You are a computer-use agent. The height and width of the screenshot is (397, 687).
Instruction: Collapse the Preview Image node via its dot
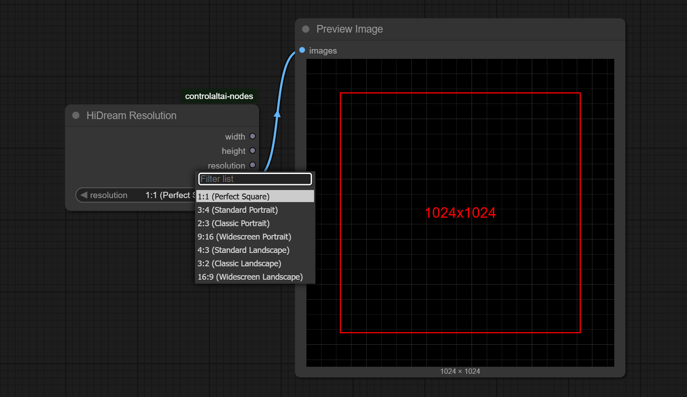(x=306, y=29)
